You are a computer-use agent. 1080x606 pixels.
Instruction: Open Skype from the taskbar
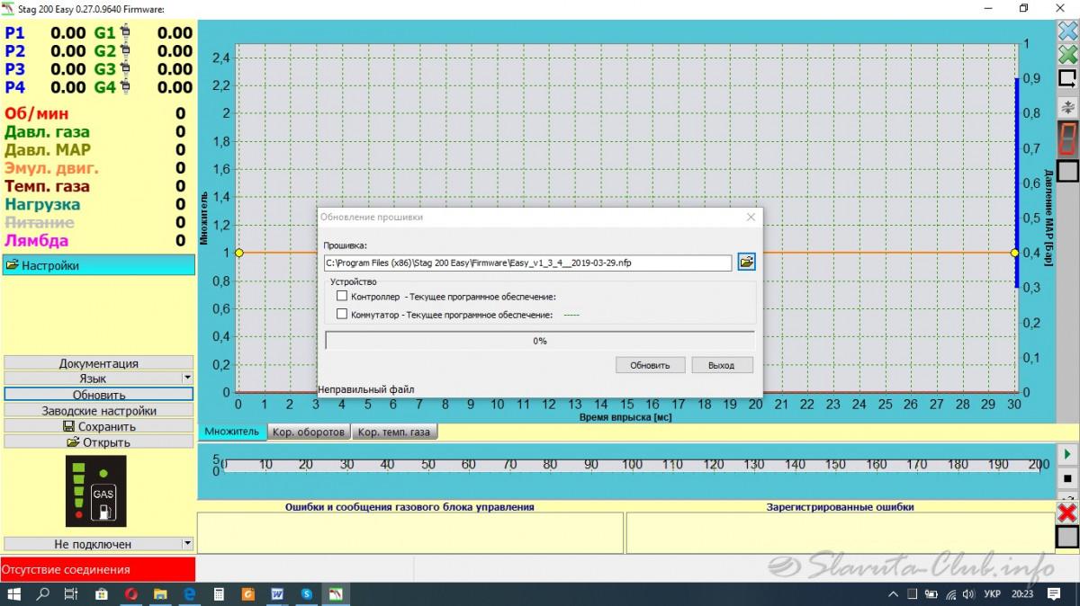click(306, 594)
